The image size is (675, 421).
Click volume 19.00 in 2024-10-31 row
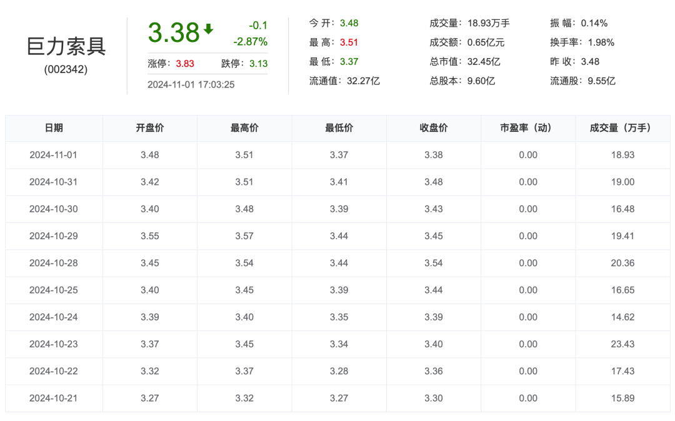(623, 182)
